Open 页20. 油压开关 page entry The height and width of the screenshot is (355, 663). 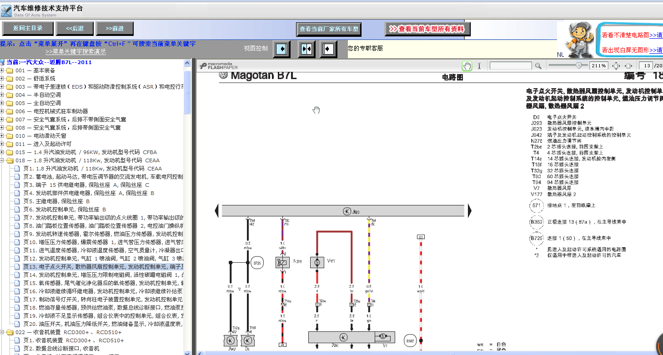click(103, 324)
